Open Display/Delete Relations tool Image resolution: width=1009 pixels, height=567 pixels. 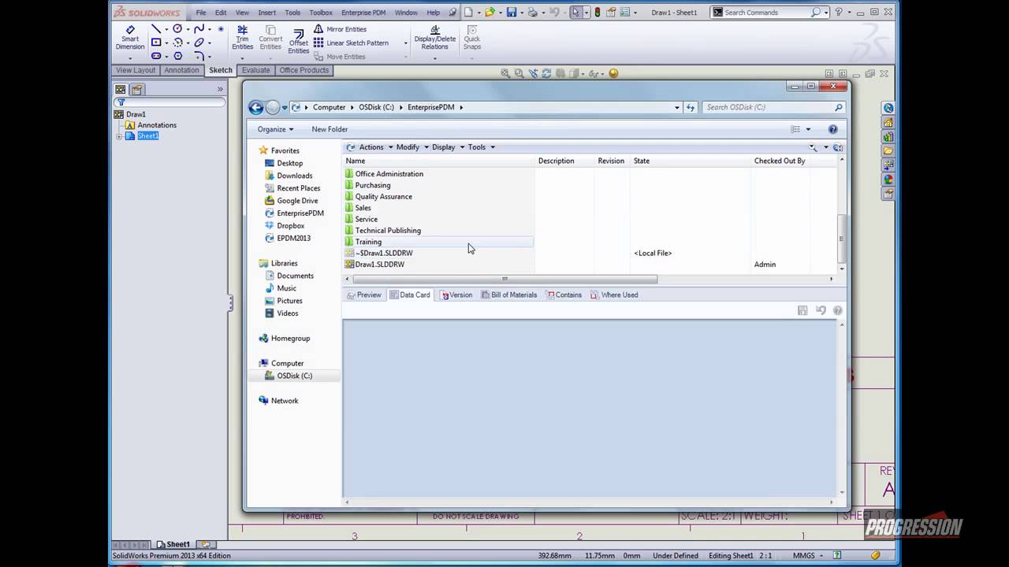(435, 38)
